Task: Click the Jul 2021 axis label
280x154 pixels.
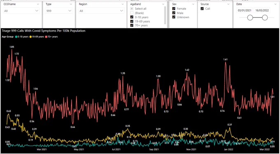Action: 116,149
